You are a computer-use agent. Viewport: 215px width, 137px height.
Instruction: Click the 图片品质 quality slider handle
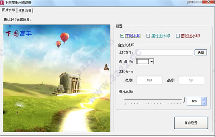pos(183,101)
